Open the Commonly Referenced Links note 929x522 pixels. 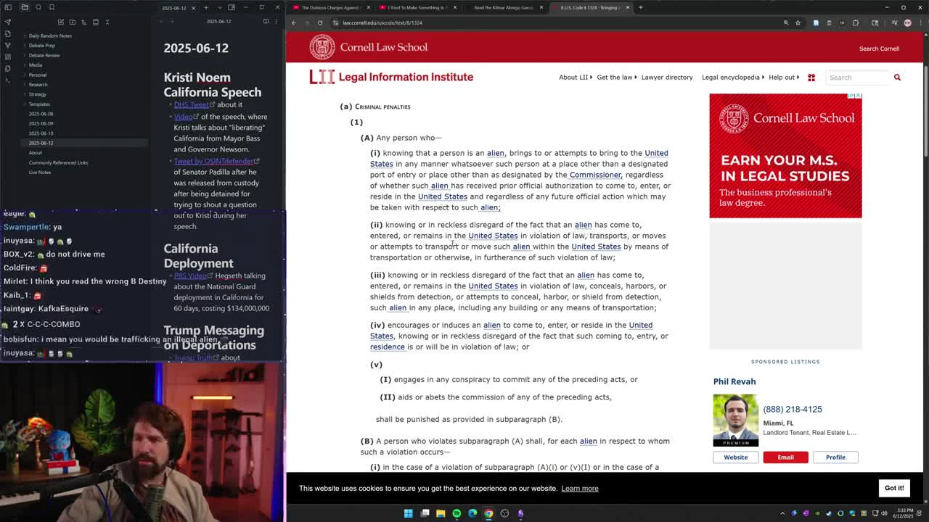click(x=58, y=162)
